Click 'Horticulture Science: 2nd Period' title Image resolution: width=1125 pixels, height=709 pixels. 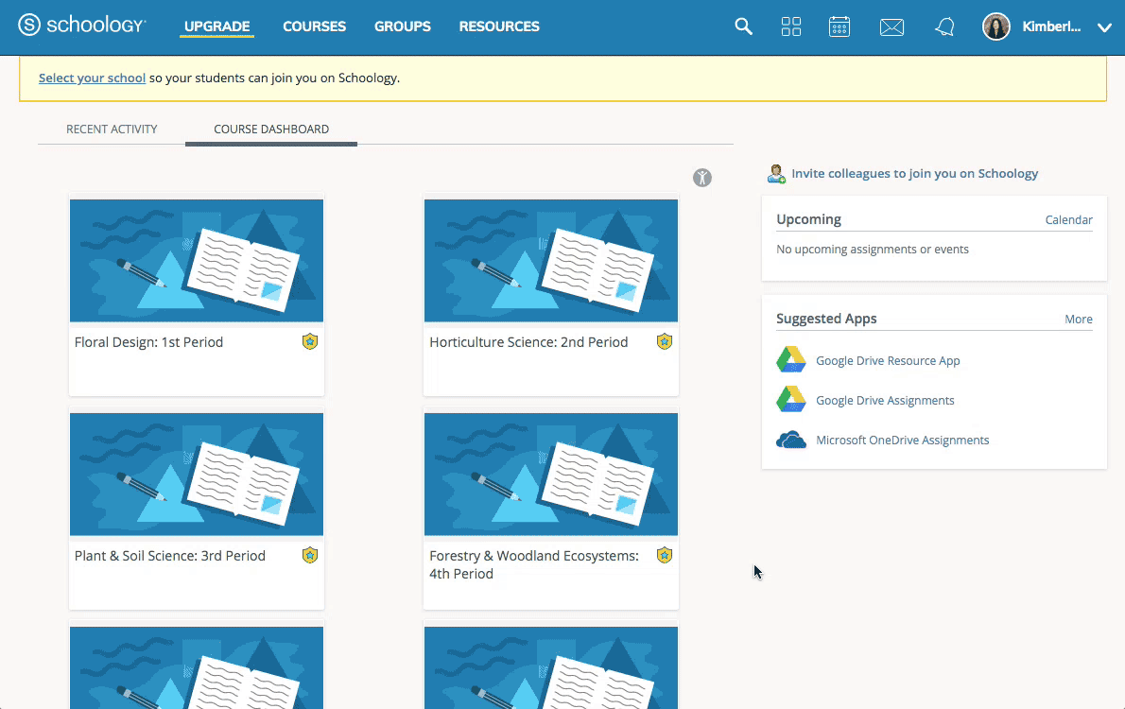point(528,342)
